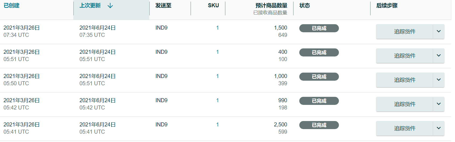Viewport: 455px width, 142px height.
Task: Open SKU count link in 1,500 units row
Action: (x=217, y=28)
